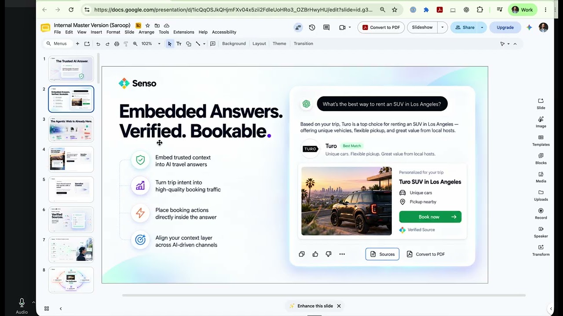Choose the text box tool
This screenshot has height=316, width=563.
pyautogui.click(x=179, y=44)
